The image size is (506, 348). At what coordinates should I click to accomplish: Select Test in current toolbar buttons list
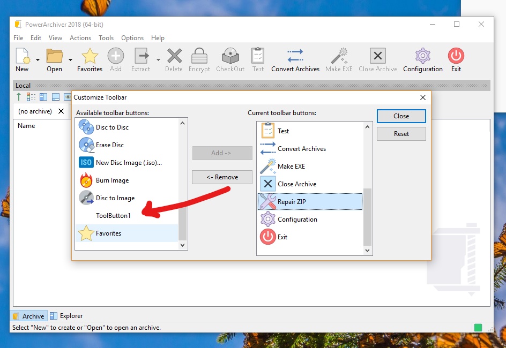pyautogui.click(x=310, y=131)
